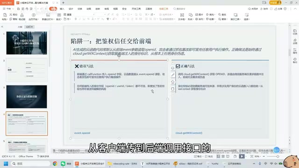Click the Cut (剪切) scissors button
This screenshot has height=168, width=299.
(x=14, y=14)
